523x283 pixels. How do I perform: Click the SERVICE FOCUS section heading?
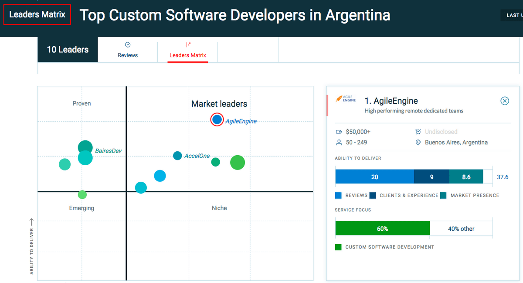click(x=353, y=210)
